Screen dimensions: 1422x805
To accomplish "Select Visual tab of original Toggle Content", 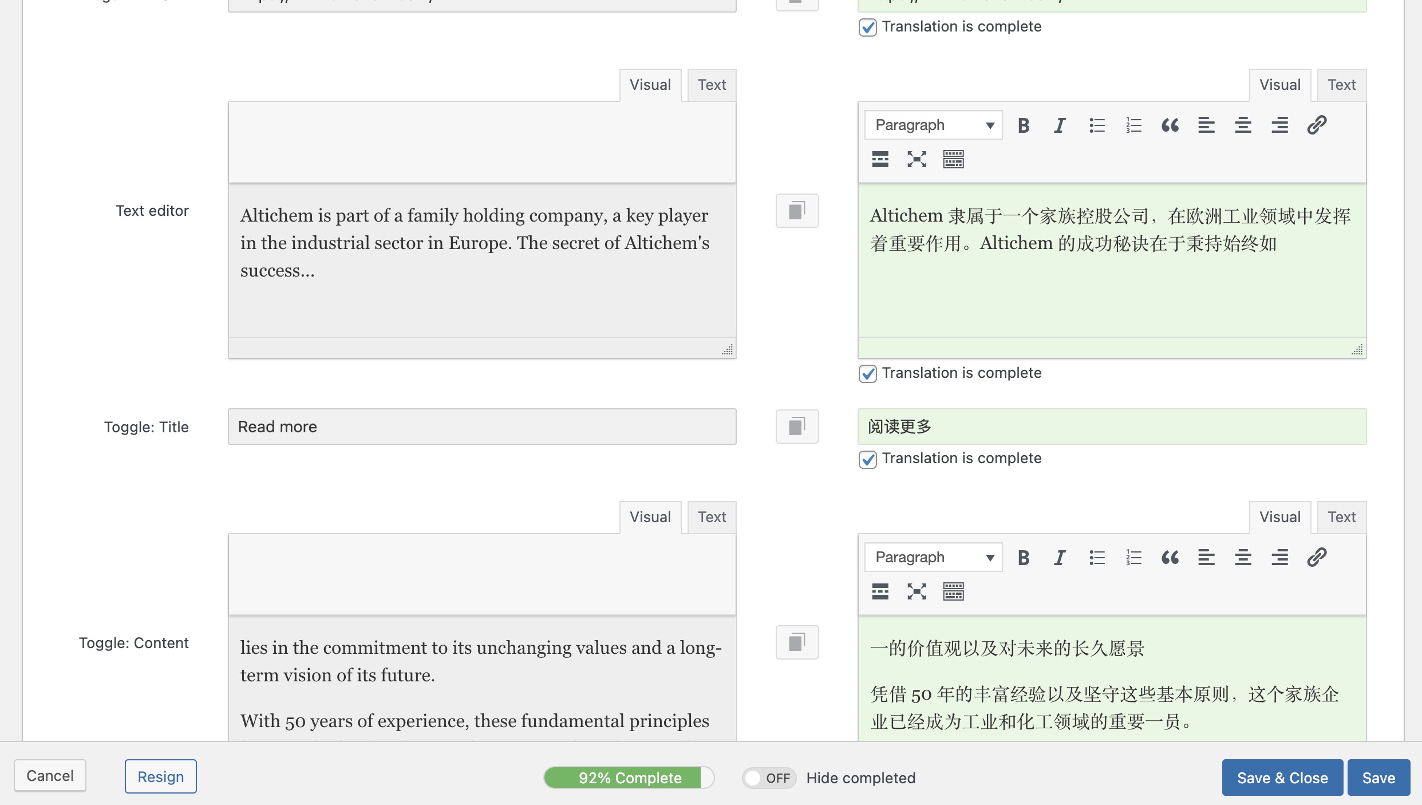I will coord(650,518).
